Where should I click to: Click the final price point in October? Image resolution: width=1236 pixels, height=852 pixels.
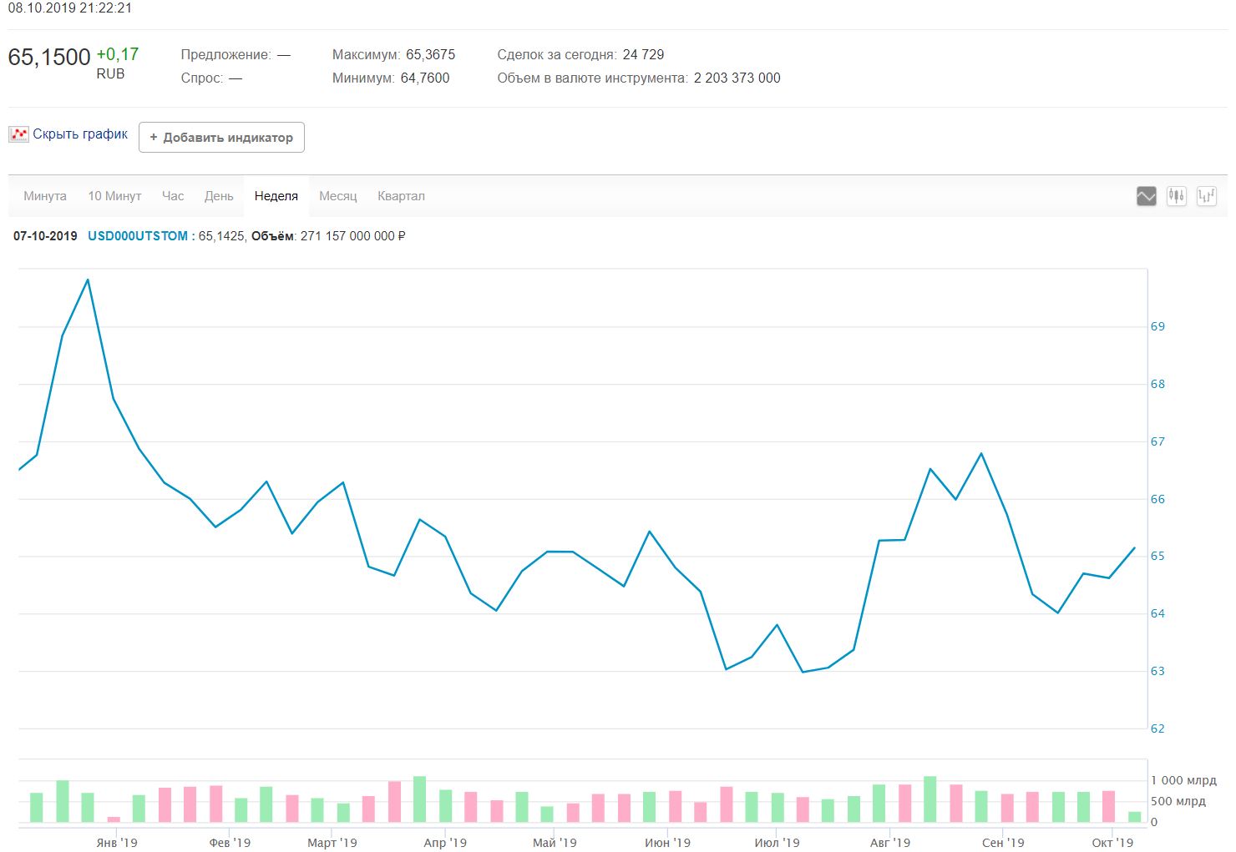click(x=1134, y=548)
